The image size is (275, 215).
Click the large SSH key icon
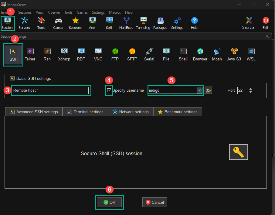point(239,152)
